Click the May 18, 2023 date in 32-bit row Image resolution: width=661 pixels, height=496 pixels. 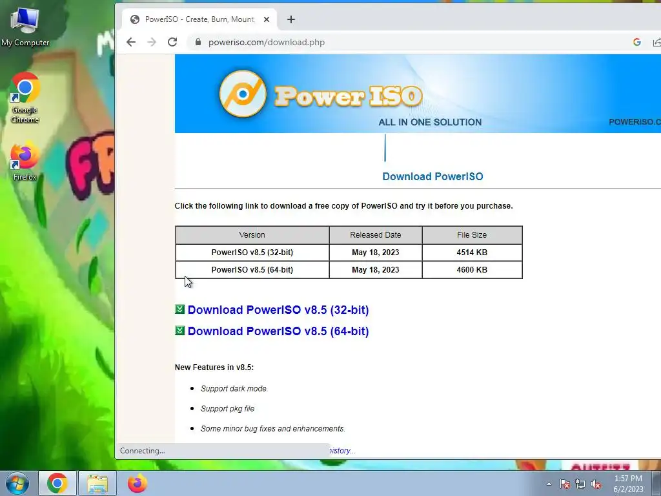375,253
